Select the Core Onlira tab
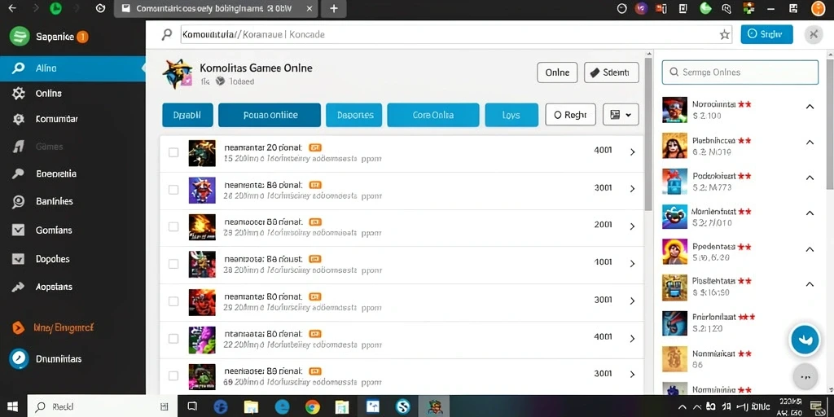 [x=433, y=115]
